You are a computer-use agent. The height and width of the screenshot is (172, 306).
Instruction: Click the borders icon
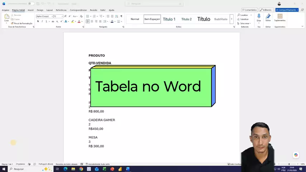pyautogui.click(x=119, y=21)
